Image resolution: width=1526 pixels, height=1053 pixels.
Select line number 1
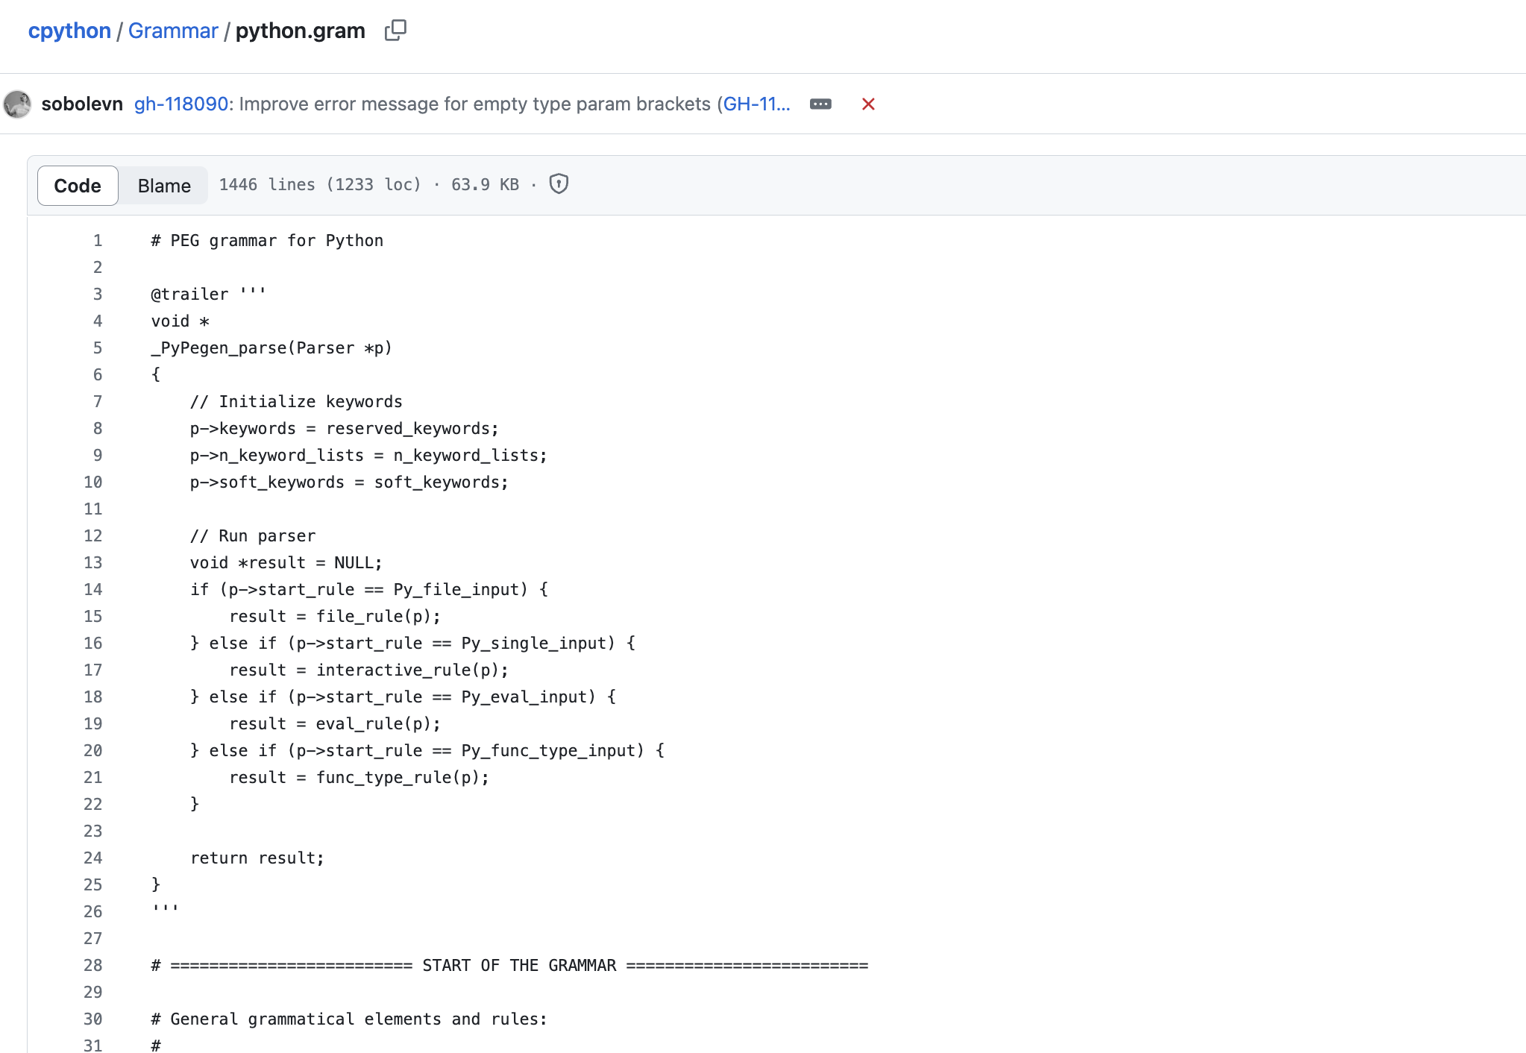coord(98,241)
